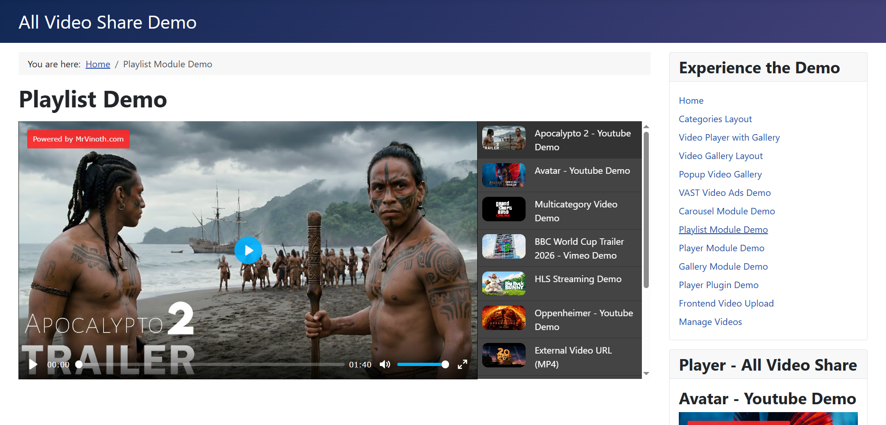Click the All Video Share Demo site title
Screen dimensions: 886x425
(x=108, y=22)
